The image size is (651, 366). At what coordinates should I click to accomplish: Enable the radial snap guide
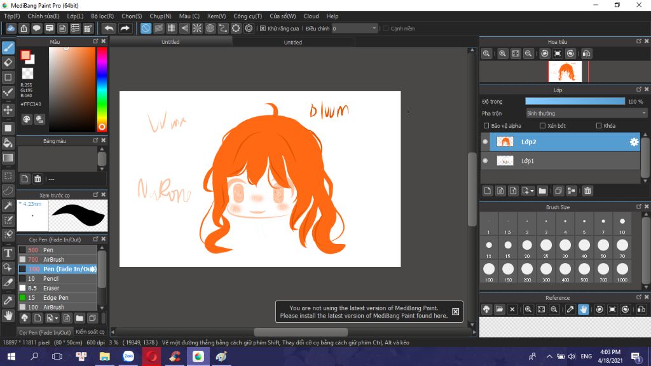click(197, 28)
